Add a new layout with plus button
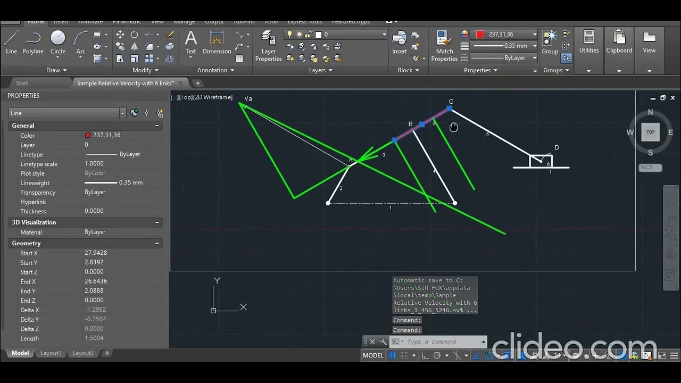This screenshot has width=681, height=383. tap(107, 353)
